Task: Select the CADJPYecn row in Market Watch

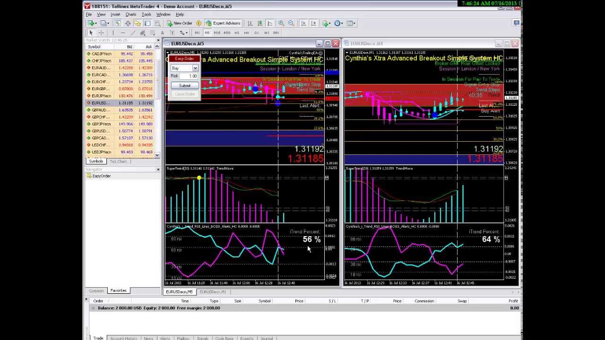Action: point(121,54)
